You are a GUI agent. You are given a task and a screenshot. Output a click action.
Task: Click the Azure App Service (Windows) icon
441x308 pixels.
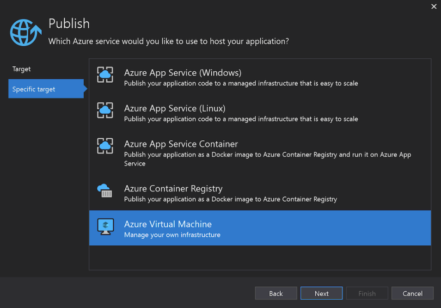[105, 75]
